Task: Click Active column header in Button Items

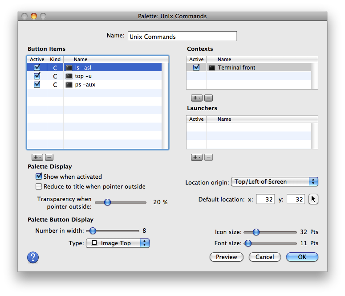Action: (37, 59)
